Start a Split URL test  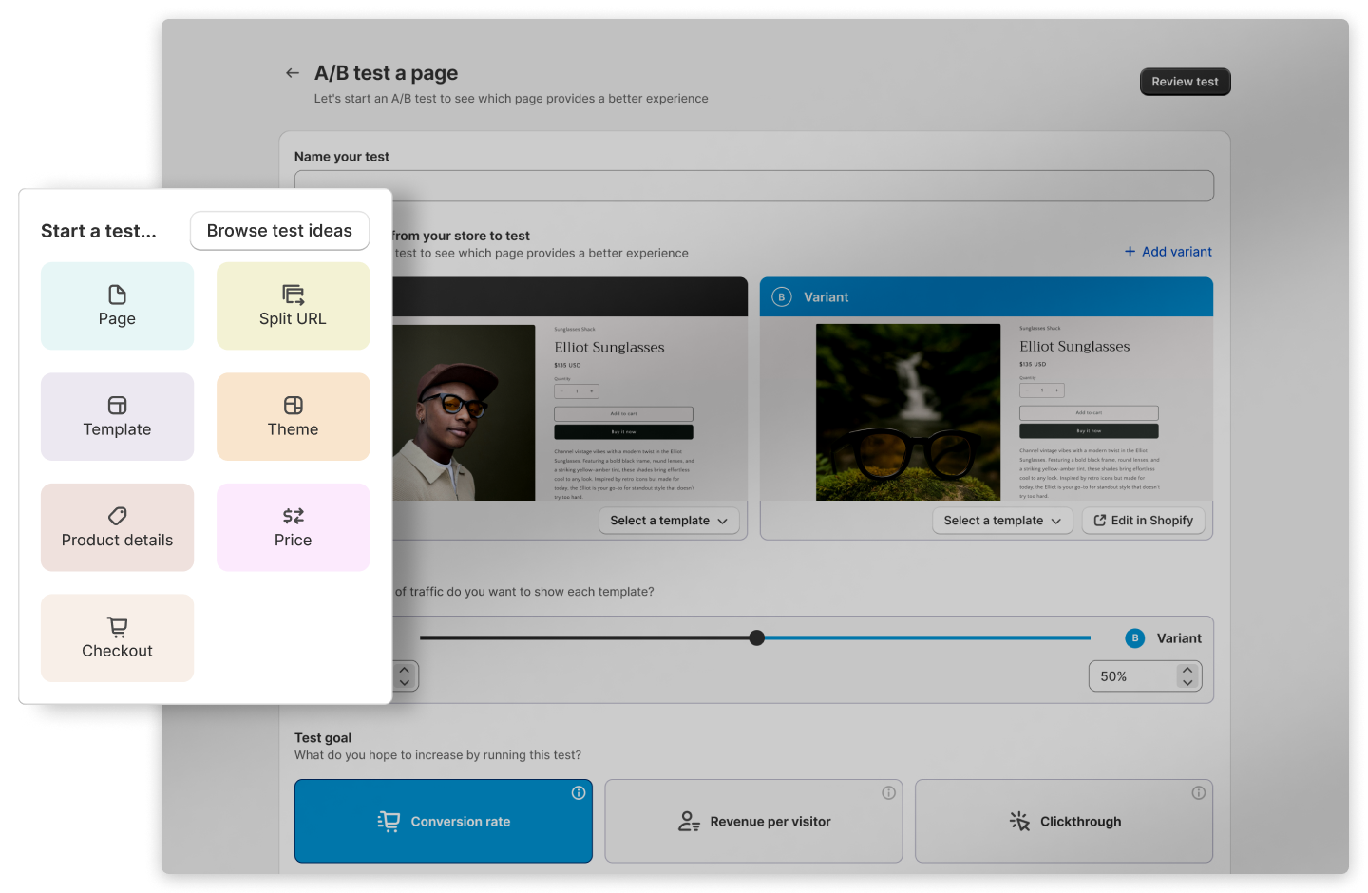[x=293, y=306]
